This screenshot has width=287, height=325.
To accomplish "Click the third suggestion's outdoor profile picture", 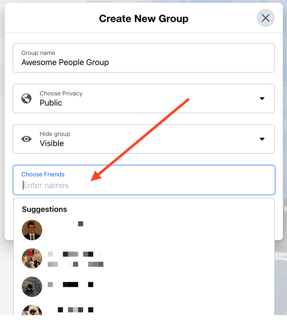I will [32, 287].
